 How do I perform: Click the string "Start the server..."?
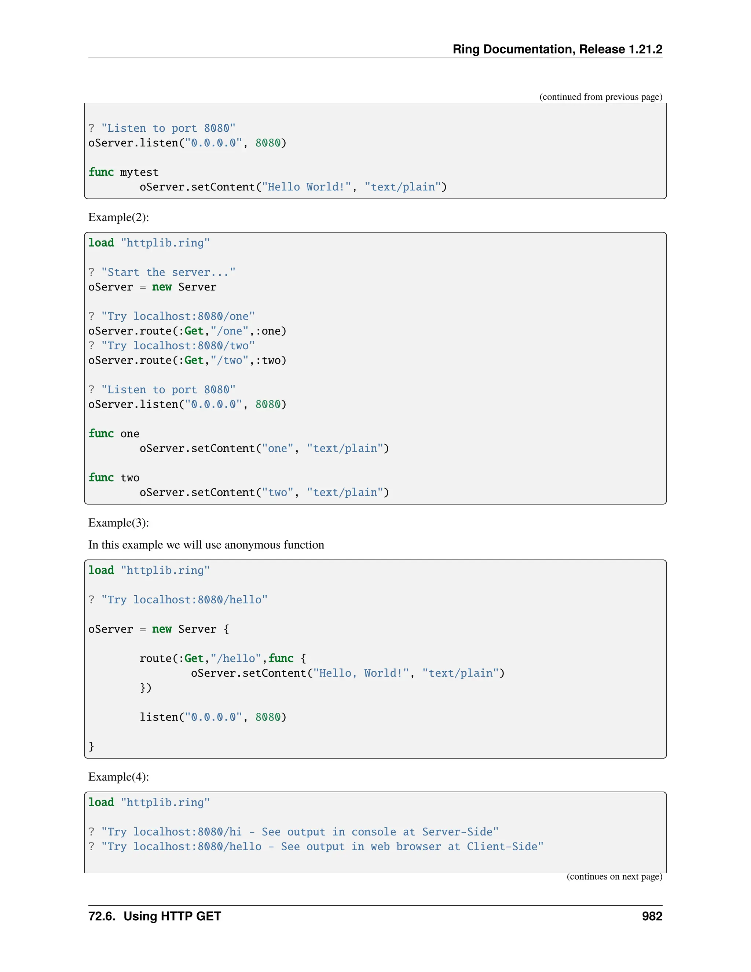click(168, 273)
